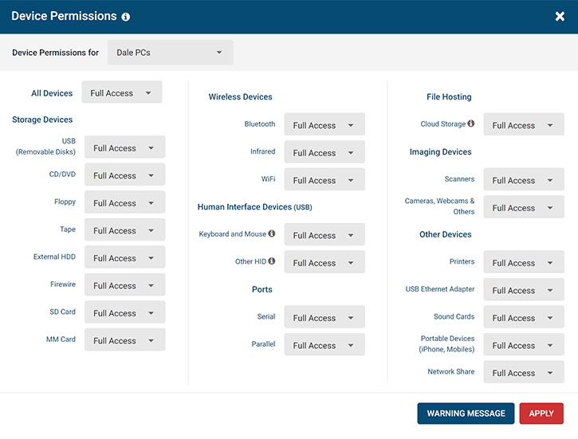
Task: Expand the Scanners permission dropdown
Action: click(523, 180)
